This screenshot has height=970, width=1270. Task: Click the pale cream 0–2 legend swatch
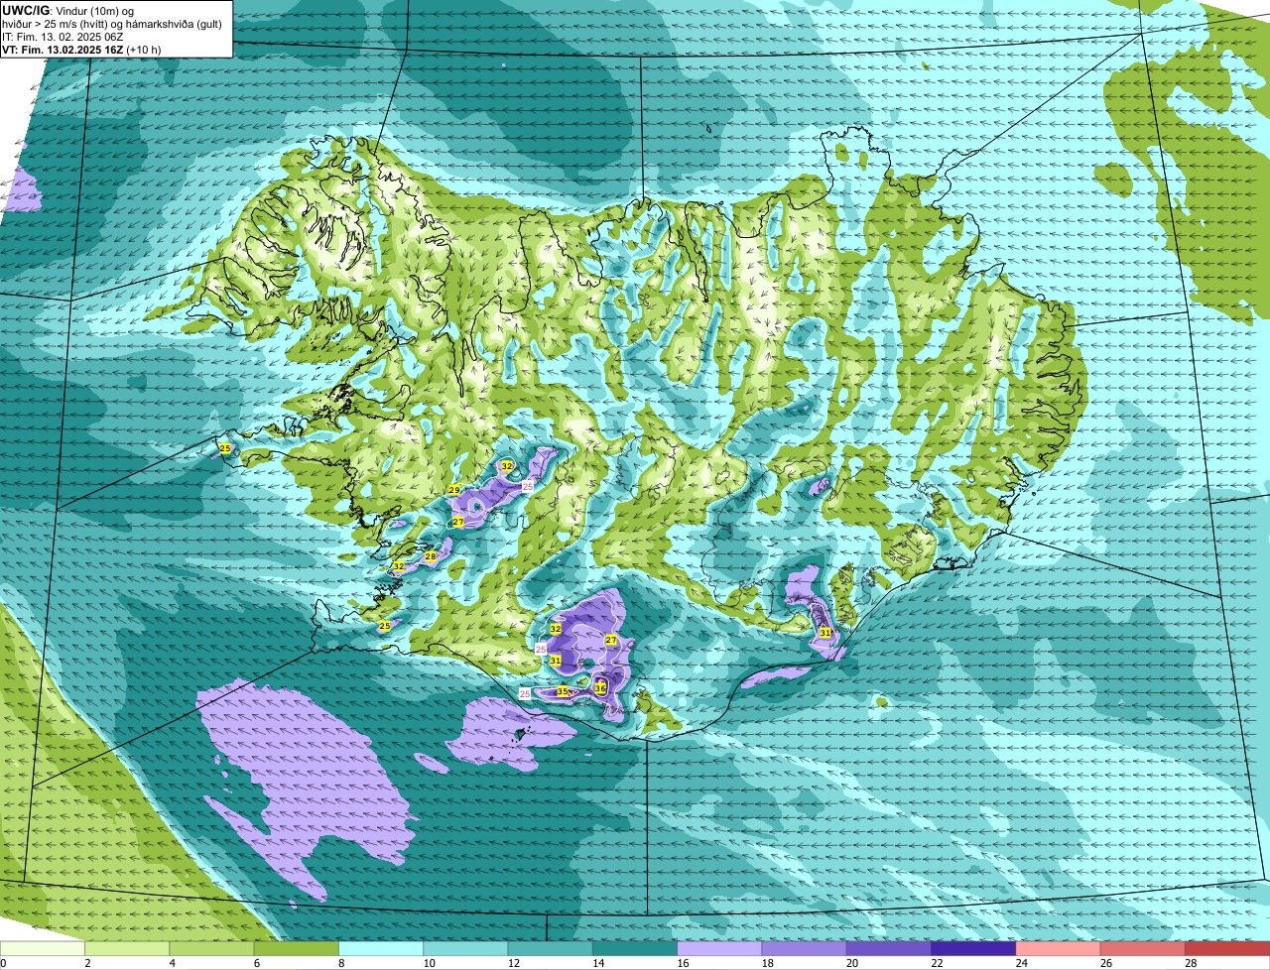(x=43, y=948)
